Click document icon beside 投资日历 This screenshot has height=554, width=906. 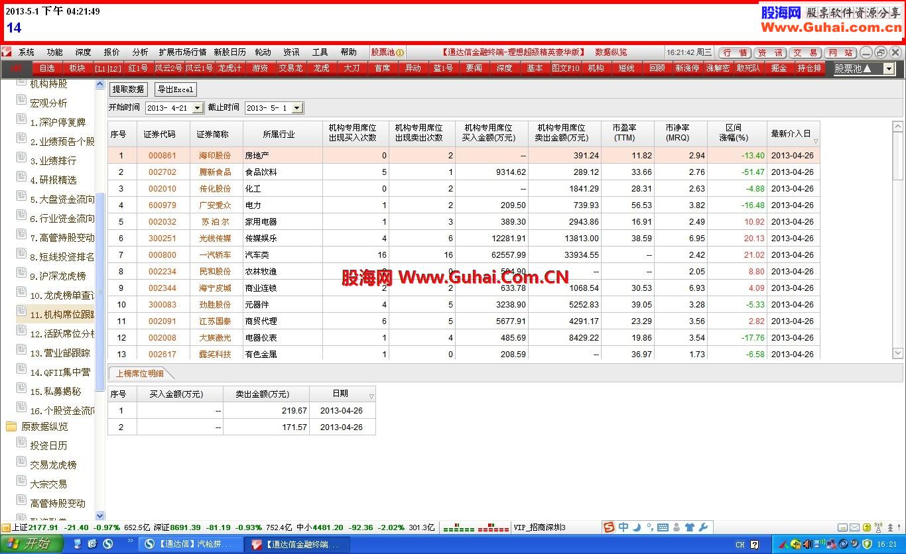pos(21,442)
